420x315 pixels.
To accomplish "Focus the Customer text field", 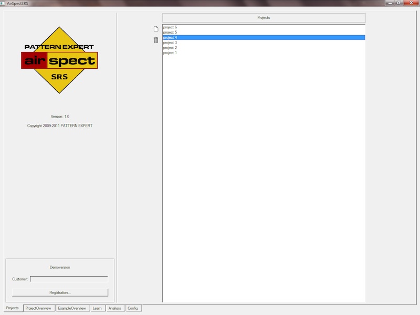I will [69, 279].
